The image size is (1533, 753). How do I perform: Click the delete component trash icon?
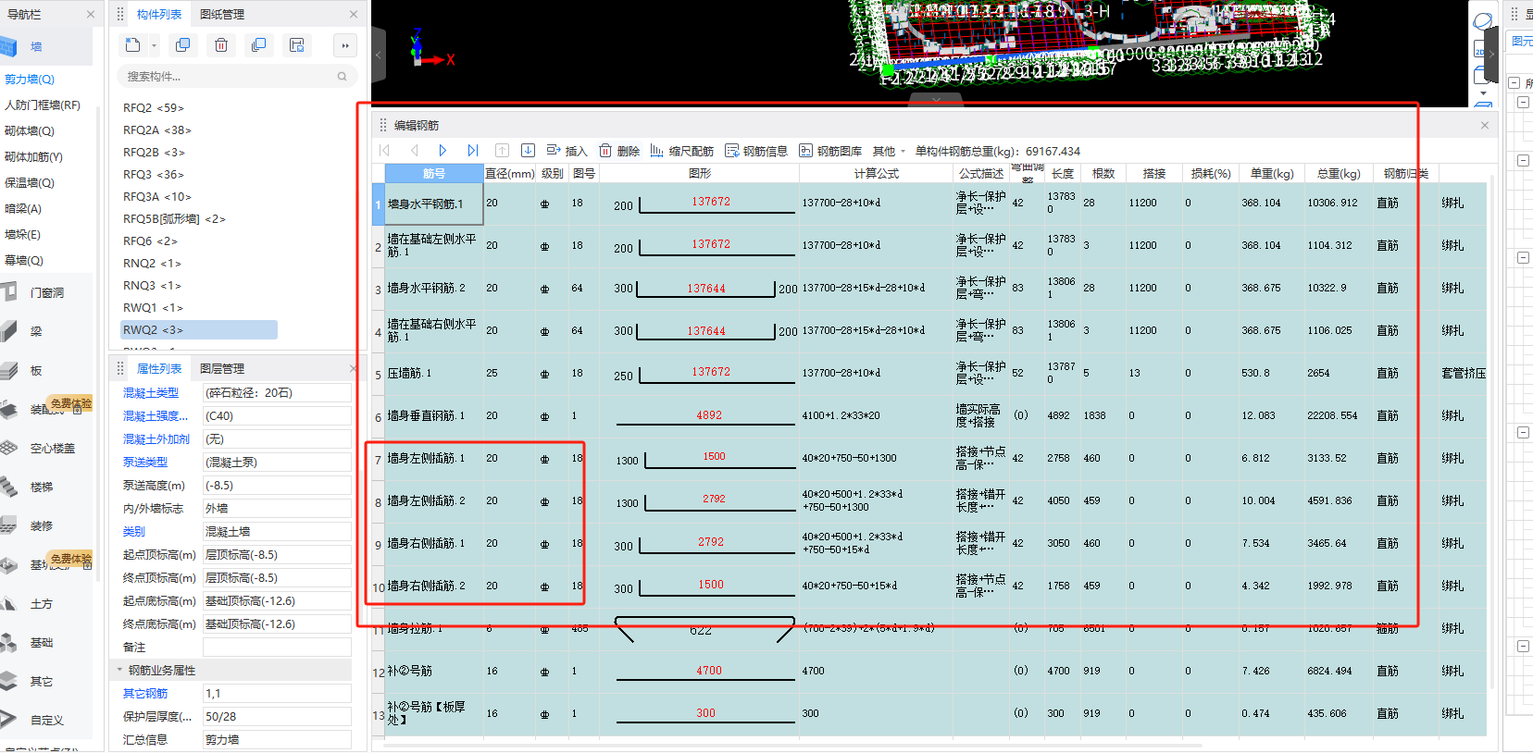pyautogui.click(x=221, y=45)
